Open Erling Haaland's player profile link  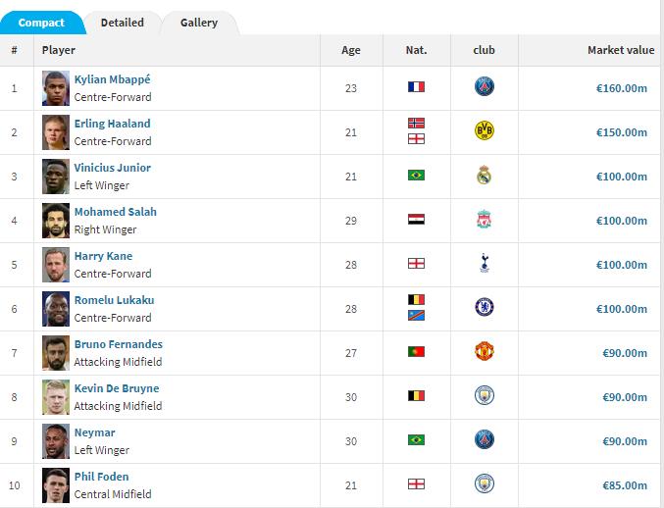(x=112, y=124)
